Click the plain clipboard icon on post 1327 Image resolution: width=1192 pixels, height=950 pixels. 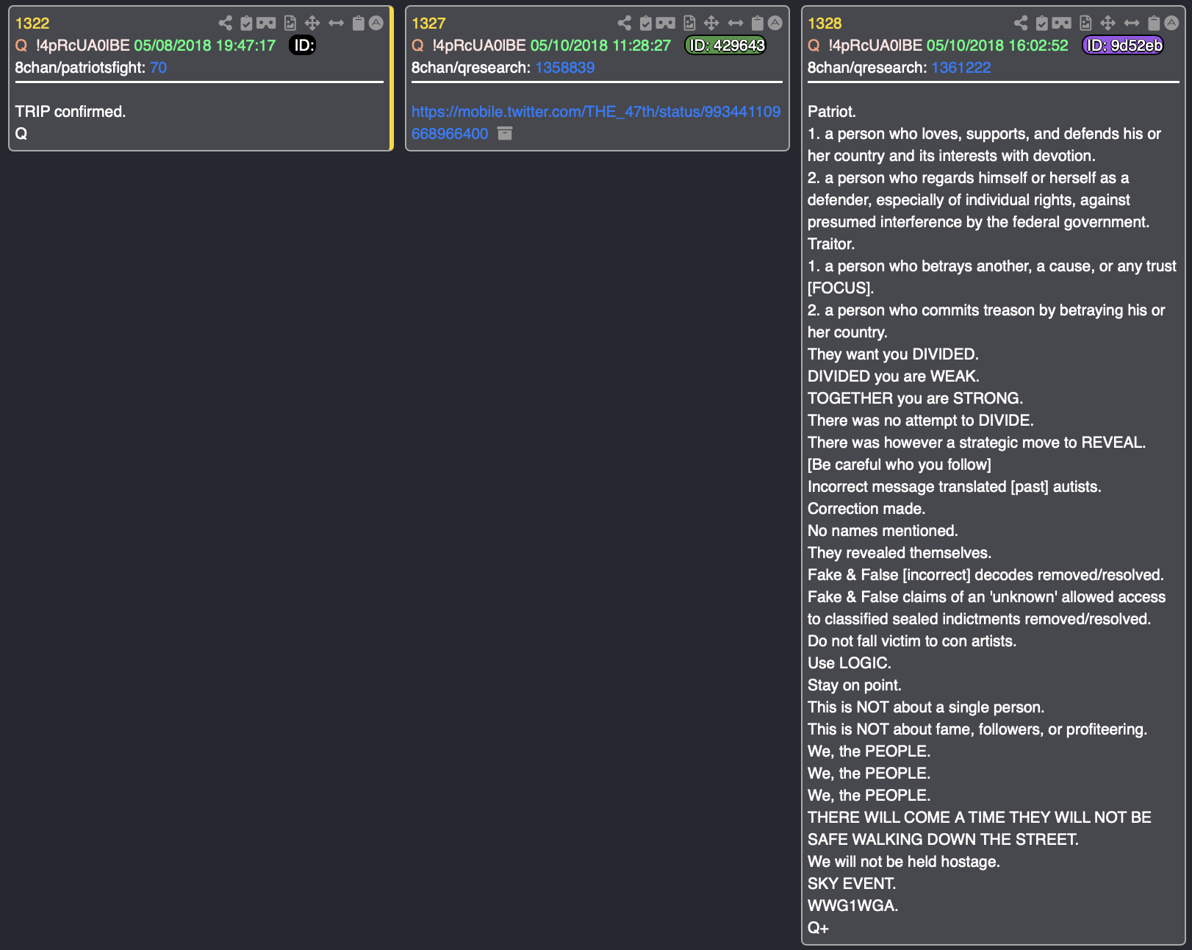(x=757, y=23)
